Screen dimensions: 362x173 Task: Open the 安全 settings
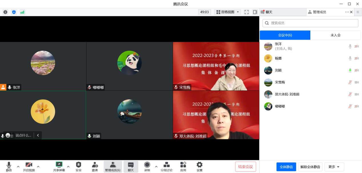(x=79, y=166)
